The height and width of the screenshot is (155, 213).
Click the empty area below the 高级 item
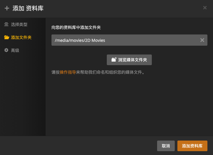coord(23,95)
